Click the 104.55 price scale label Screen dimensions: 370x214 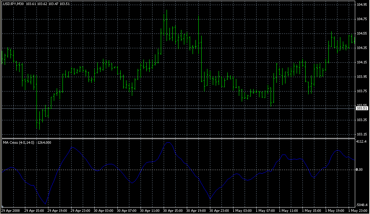pos(362,34)
